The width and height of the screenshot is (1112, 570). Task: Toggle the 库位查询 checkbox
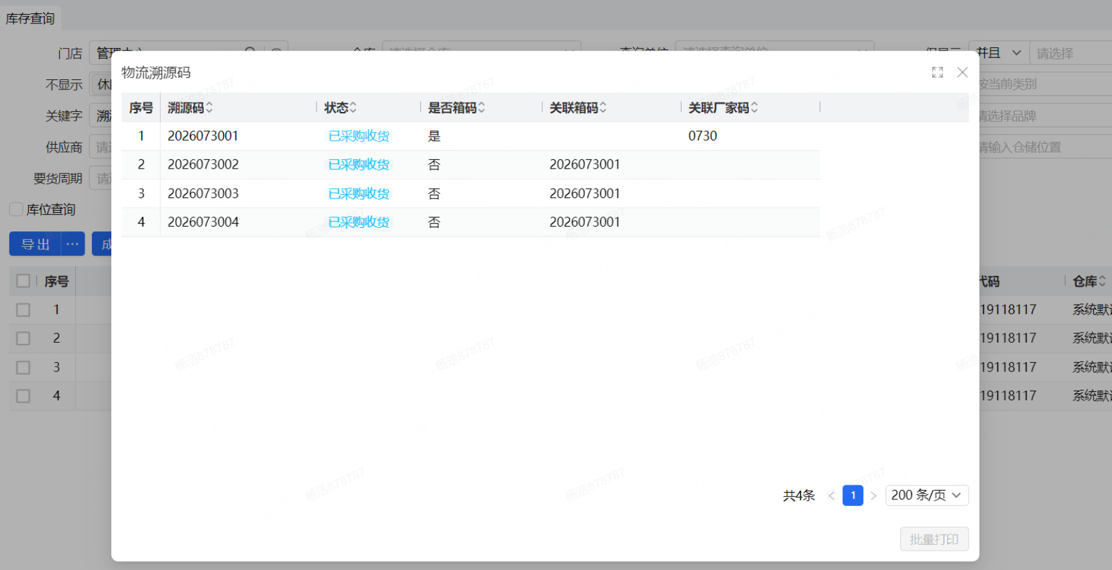point(17,209)
